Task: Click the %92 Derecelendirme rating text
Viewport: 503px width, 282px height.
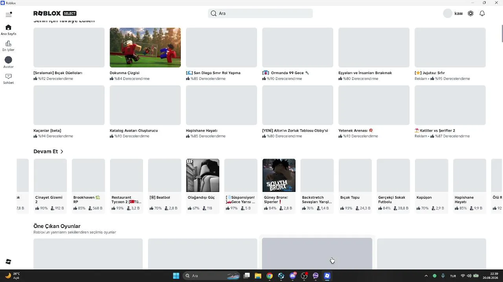Action: click(55, 79)
